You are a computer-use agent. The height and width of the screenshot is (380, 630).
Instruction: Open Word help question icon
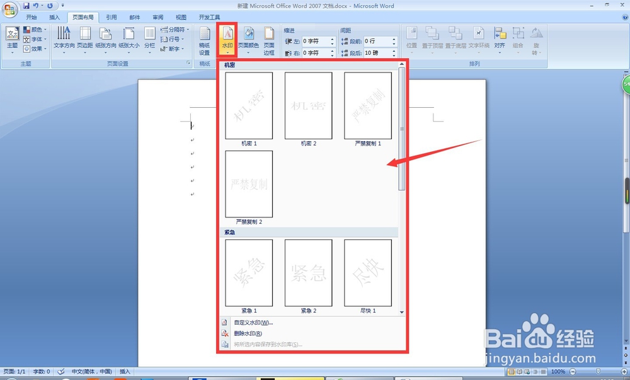(x=626, y=17)
